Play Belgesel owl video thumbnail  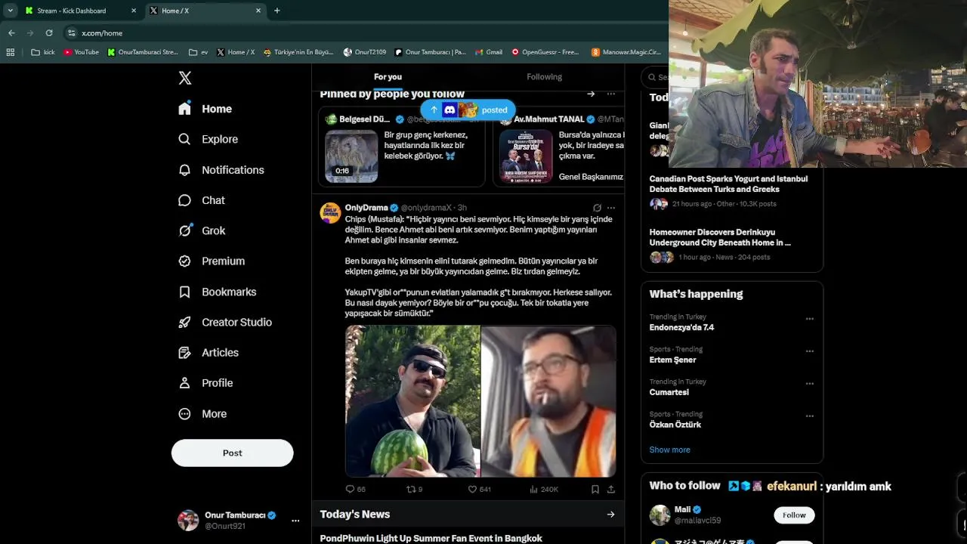[351, 156]
